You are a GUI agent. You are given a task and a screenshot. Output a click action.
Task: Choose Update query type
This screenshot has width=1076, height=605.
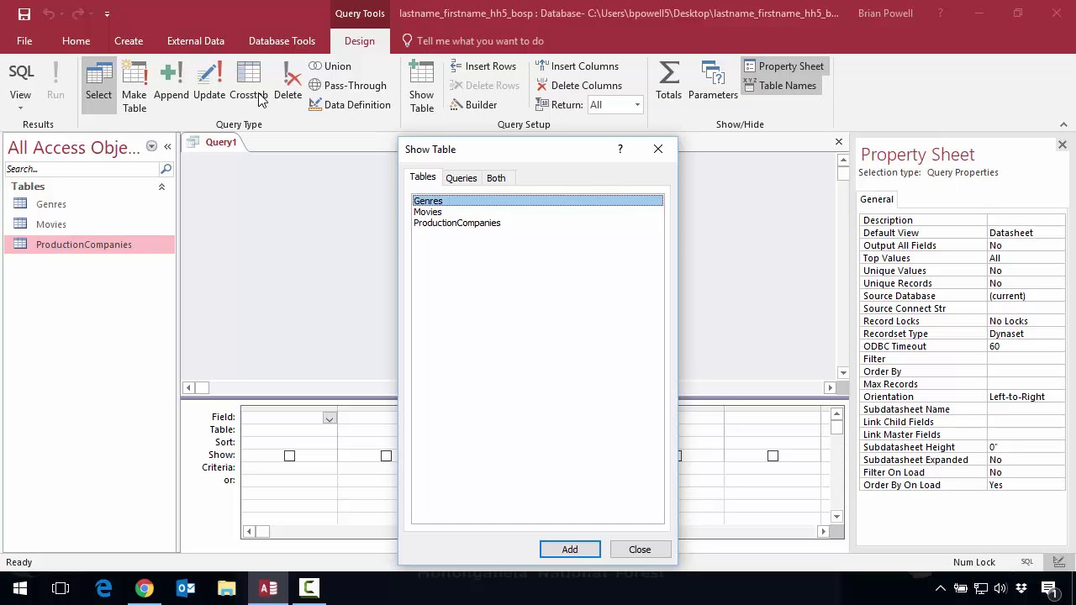tap(209, 82)
